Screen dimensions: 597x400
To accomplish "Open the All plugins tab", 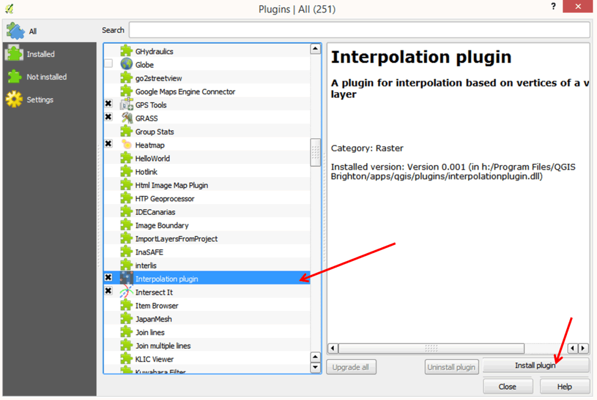I will 49,31.
